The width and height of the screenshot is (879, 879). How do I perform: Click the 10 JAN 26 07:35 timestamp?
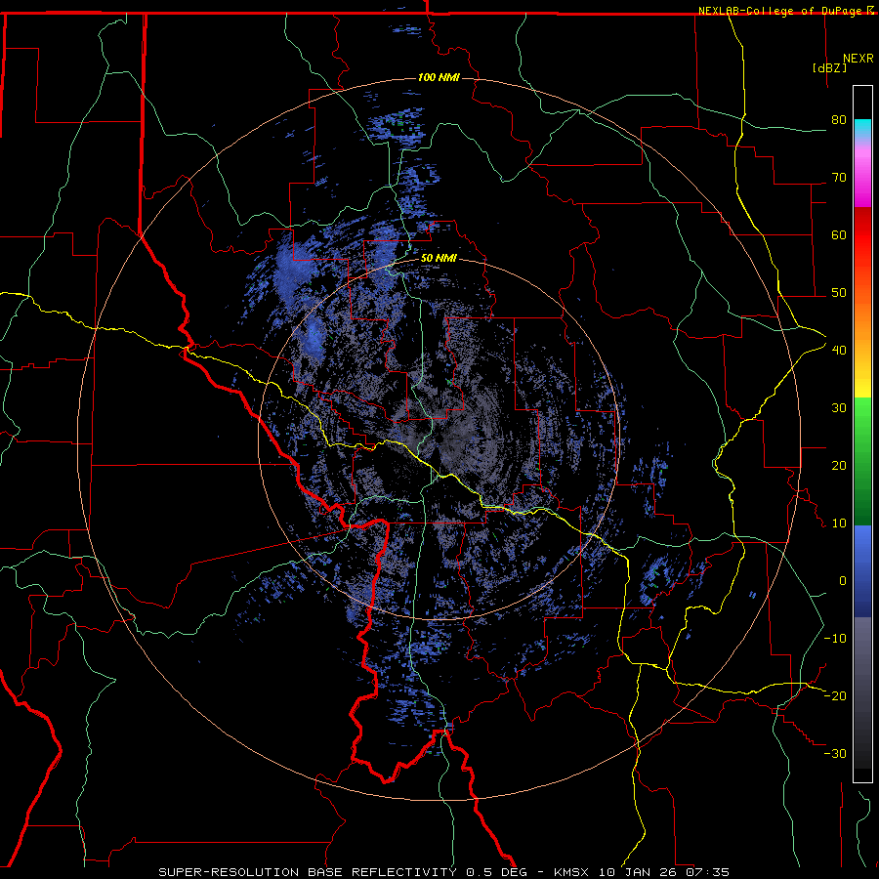tap(664, 872)
